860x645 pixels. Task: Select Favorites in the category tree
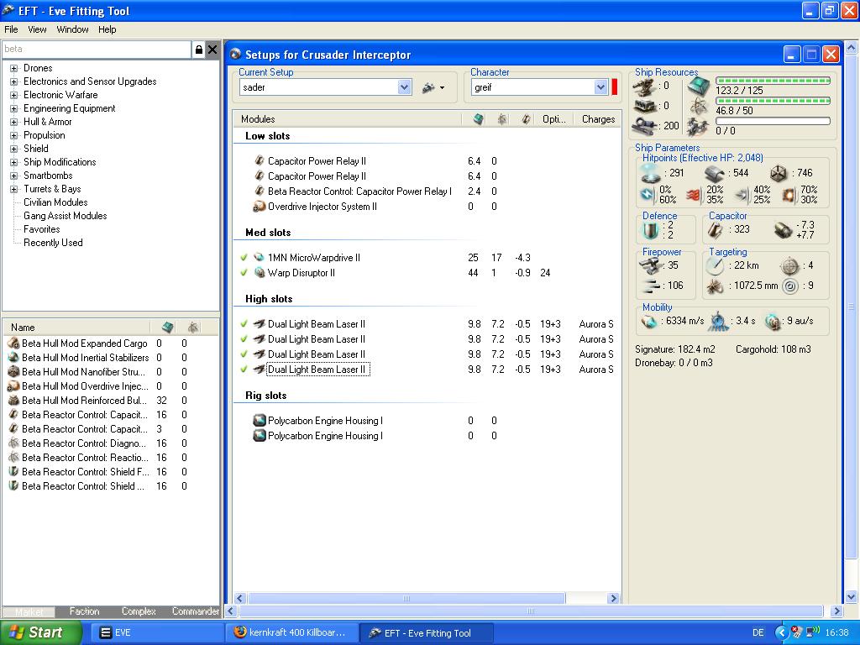coord(42,229)
